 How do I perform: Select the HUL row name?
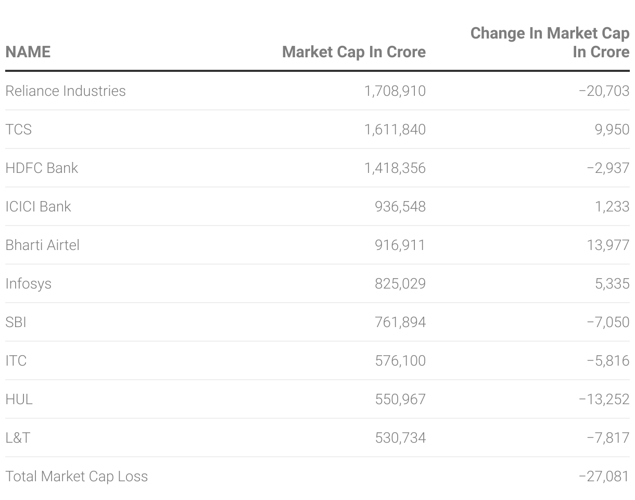coord(19,399)
